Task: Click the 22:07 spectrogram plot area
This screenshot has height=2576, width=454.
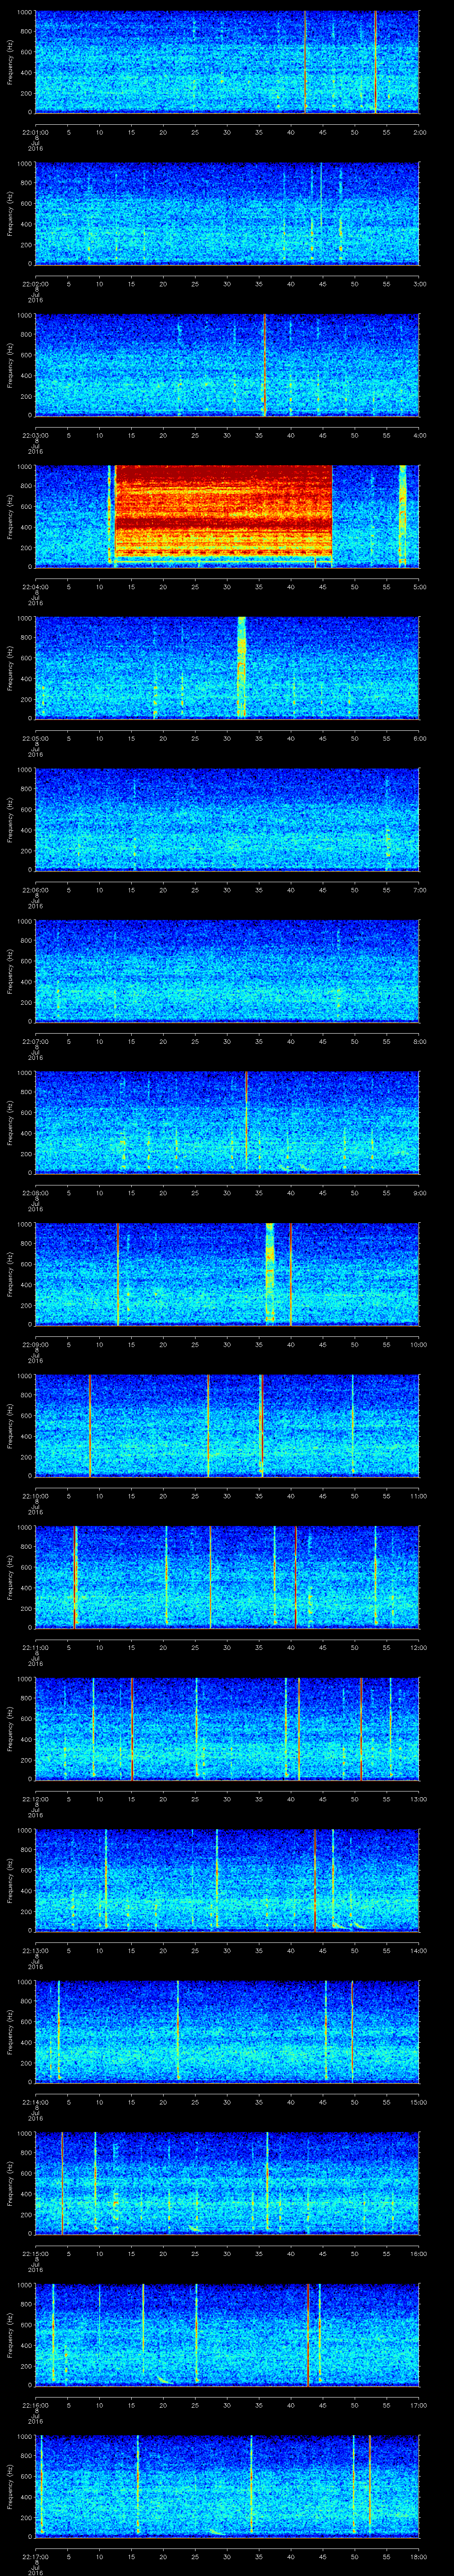Action: click(x=227, y=971)
